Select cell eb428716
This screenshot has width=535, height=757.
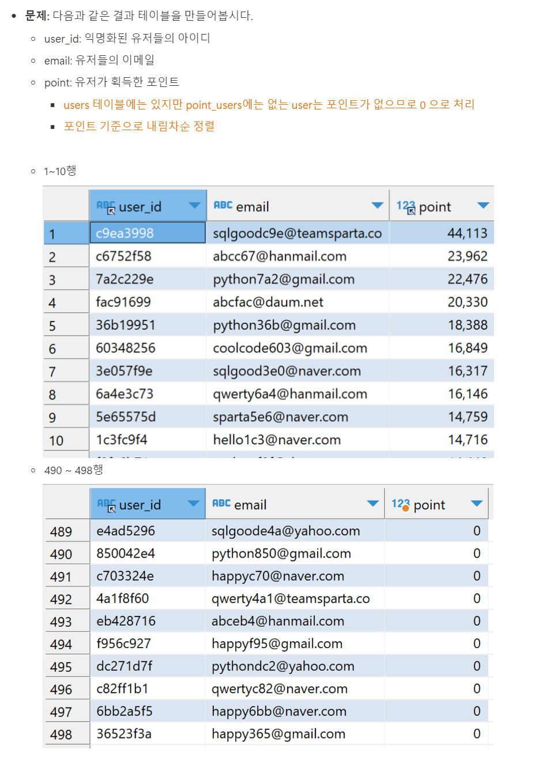(x=148, y=620)
